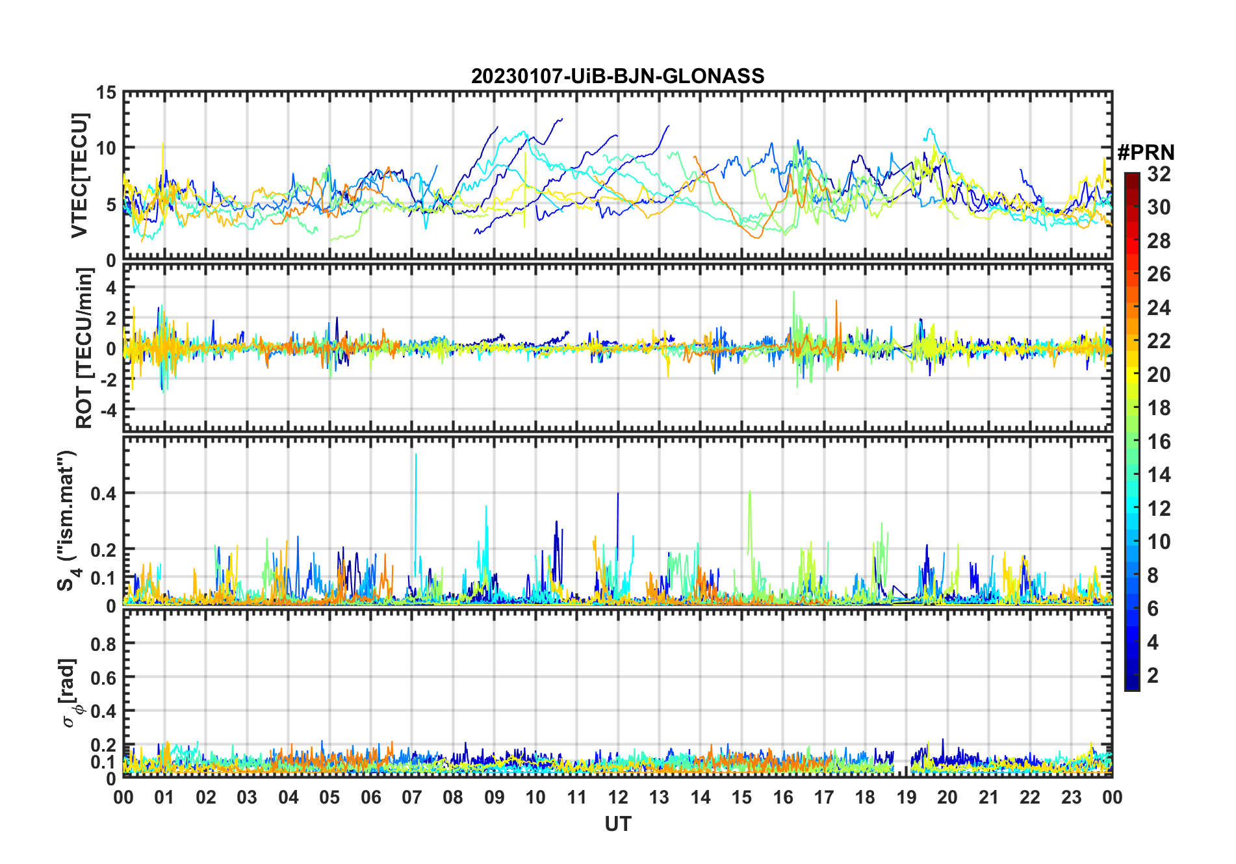The width and height of the screenshot is (1236, 864).
Task: Click the sigma phi [rad] axis label
Action: coord(70,692)
